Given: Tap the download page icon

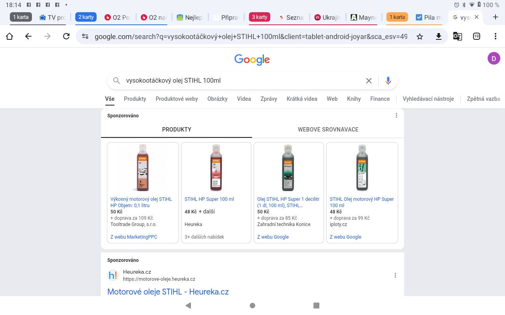Looking at the screenshot, I should tap(438, 36).
